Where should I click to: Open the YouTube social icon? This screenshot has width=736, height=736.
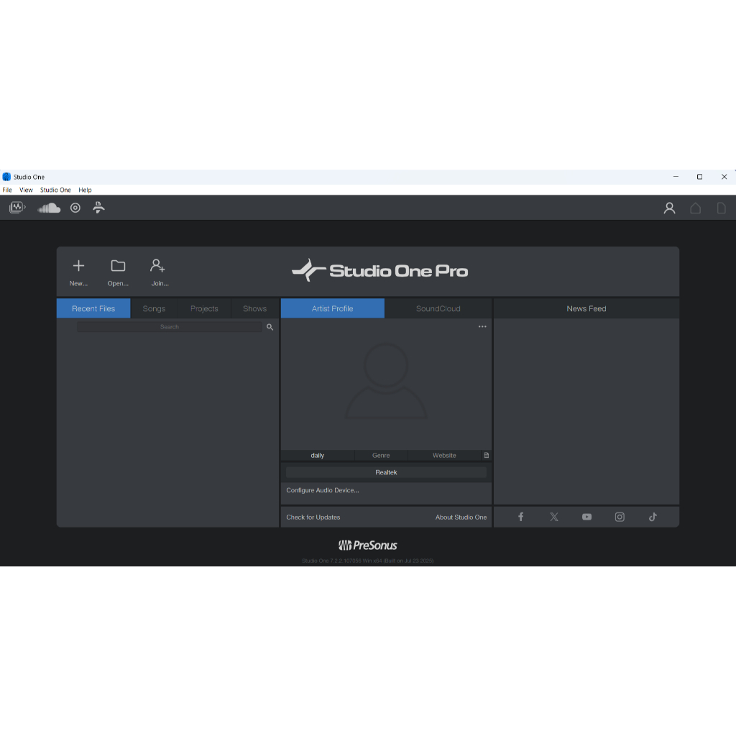click(x=586, y=517)
